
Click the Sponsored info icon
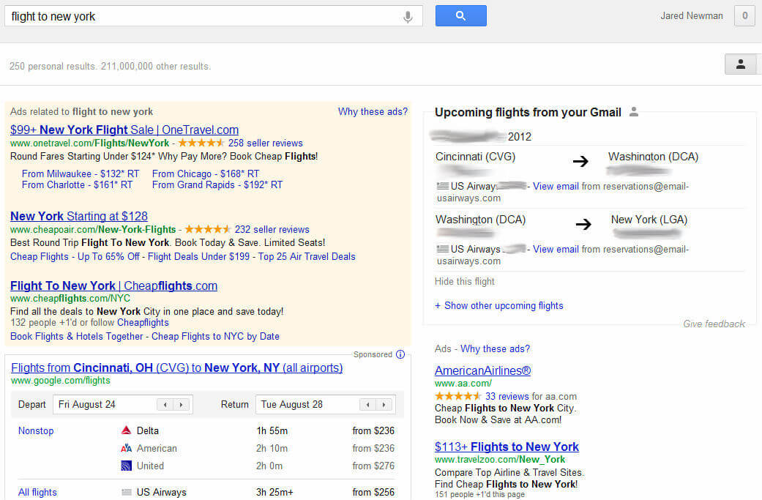point(400,354)
